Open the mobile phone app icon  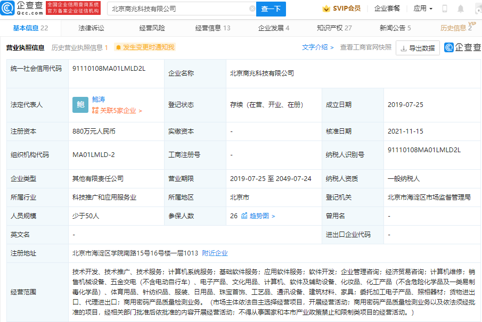[x=445, y=9]
